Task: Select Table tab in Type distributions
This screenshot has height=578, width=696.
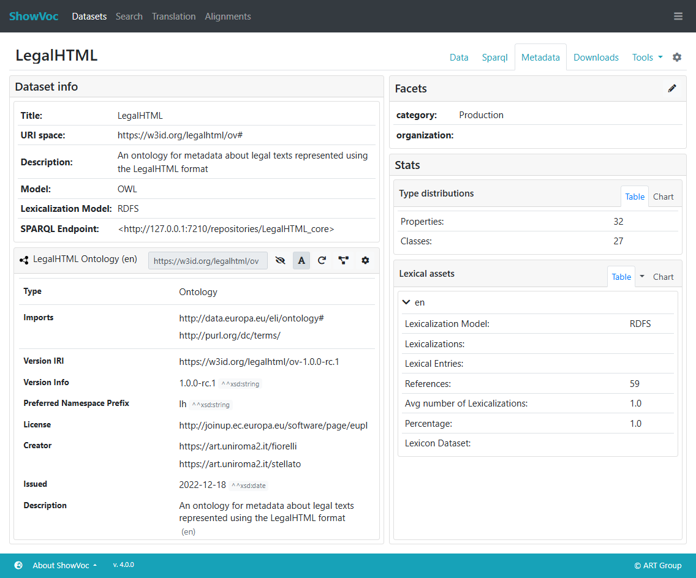Action: pyautogui.click(x=635, y=197)
